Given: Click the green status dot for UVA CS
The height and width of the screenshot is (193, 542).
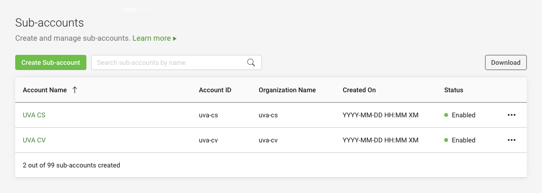Looking at the screenshot, I should coord(446,115).
